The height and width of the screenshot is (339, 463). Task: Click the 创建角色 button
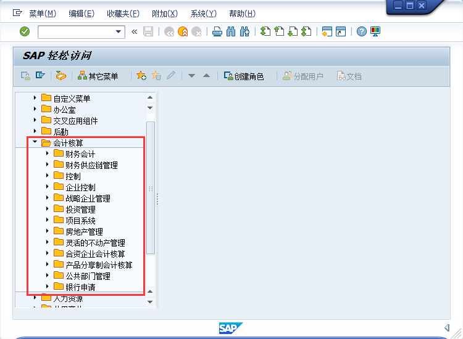243,76
